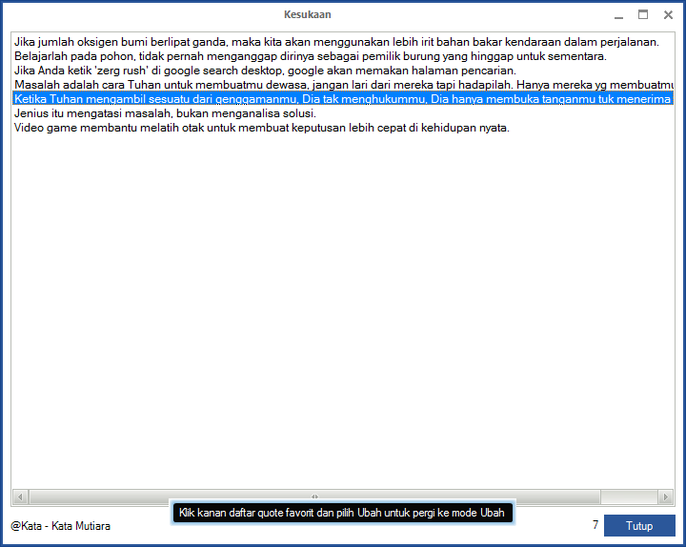Select highlighted quote 'Ketika Tuhan mengambil sesuatu'

click(343, 99)
